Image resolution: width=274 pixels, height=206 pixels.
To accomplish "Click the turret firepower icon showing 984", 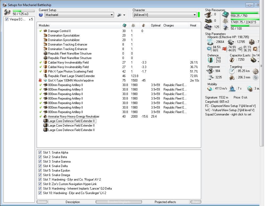I will click(210, 71).
